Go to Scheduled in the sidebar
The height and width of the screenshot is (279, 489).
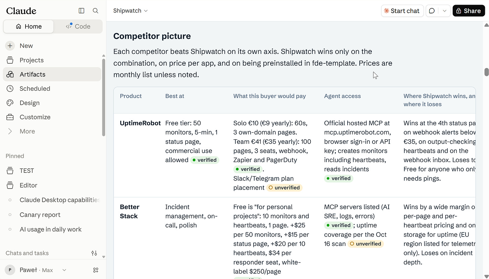coord(52,89)
